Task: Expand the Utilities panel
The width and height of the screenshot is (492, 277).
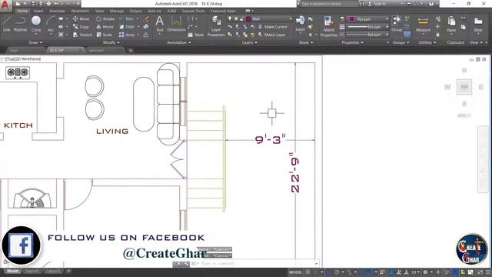Action: pos(427,42)
